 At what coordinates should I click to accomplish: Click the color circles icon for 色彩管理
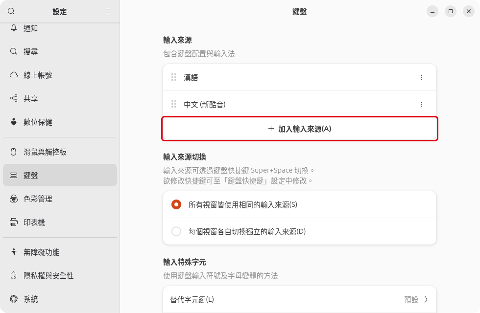point(14,199)
